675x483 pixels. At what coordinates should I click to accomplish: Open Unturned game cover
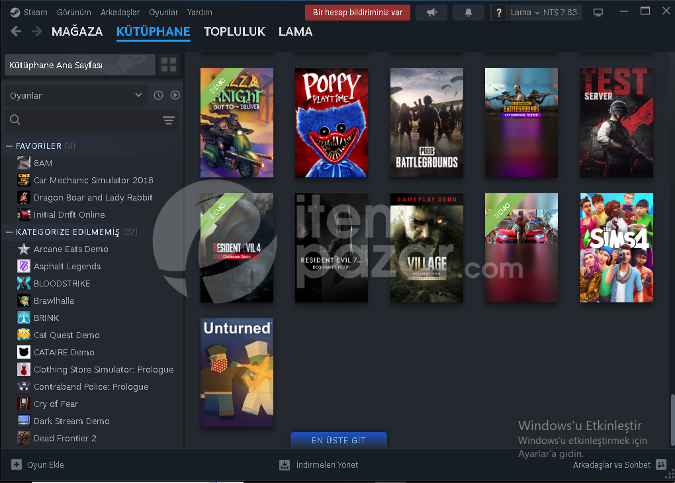pos(237,373)
